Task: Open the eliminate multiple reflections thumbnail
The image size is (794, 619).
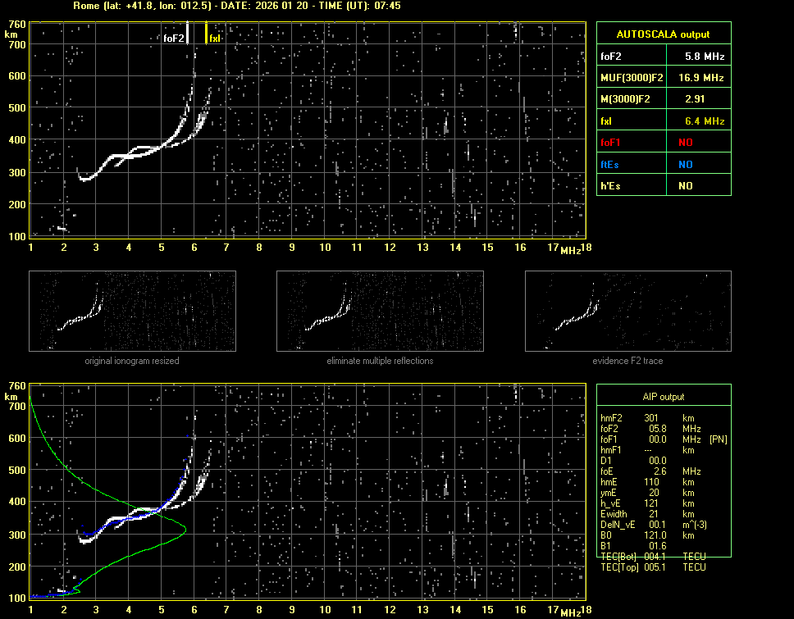Action: click(x=380, y=311)
